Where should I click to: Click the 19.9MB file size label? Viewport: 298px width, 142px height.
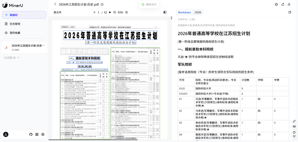point(15,50)
